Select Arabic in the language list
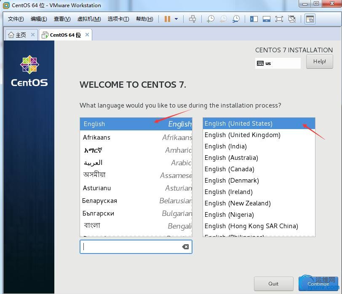The width and height of the screenshot is (342, 294). point(136,163)
